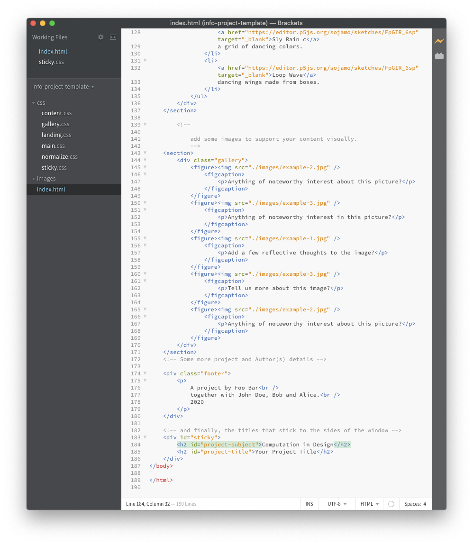Image resolution: width=473 pixels, height=545 pixels.
Task: Click the linting status circle indicator
Action: [391, 504]
